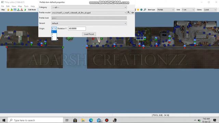219x123 pixels.
Task: Click the toolbar magnifier search icon
Action: pyautogui.click(x=145, y=10)
